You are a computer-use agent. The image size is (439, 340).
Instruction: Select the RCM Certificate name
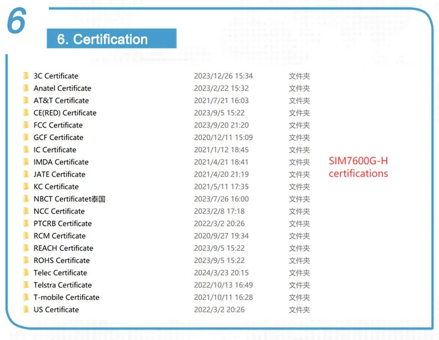(x=59, y=236)
